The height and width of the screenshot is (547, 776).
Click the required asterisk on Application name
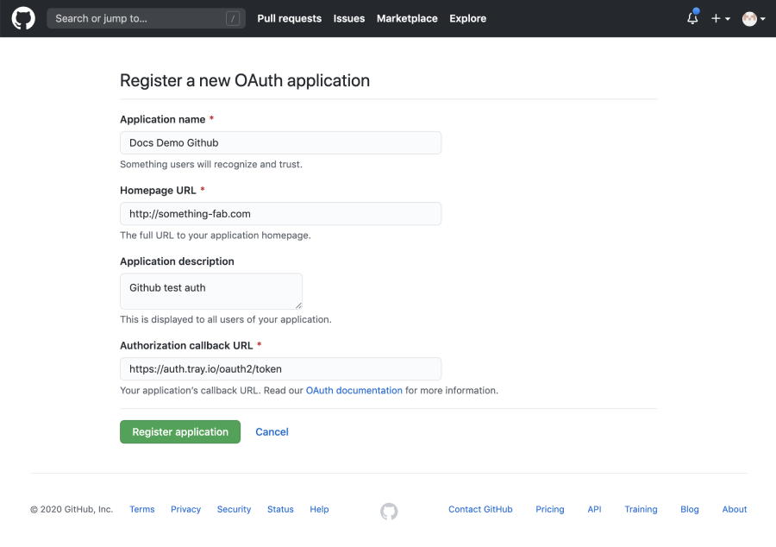[212, 118]
